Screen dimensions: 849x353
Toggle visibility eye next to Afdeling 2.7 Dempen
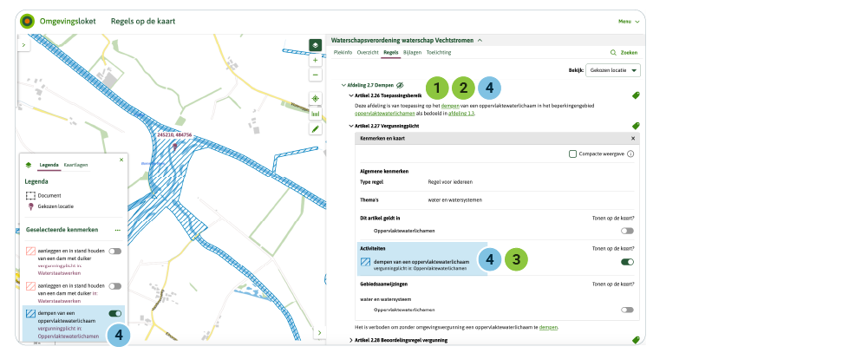[401, 86]
